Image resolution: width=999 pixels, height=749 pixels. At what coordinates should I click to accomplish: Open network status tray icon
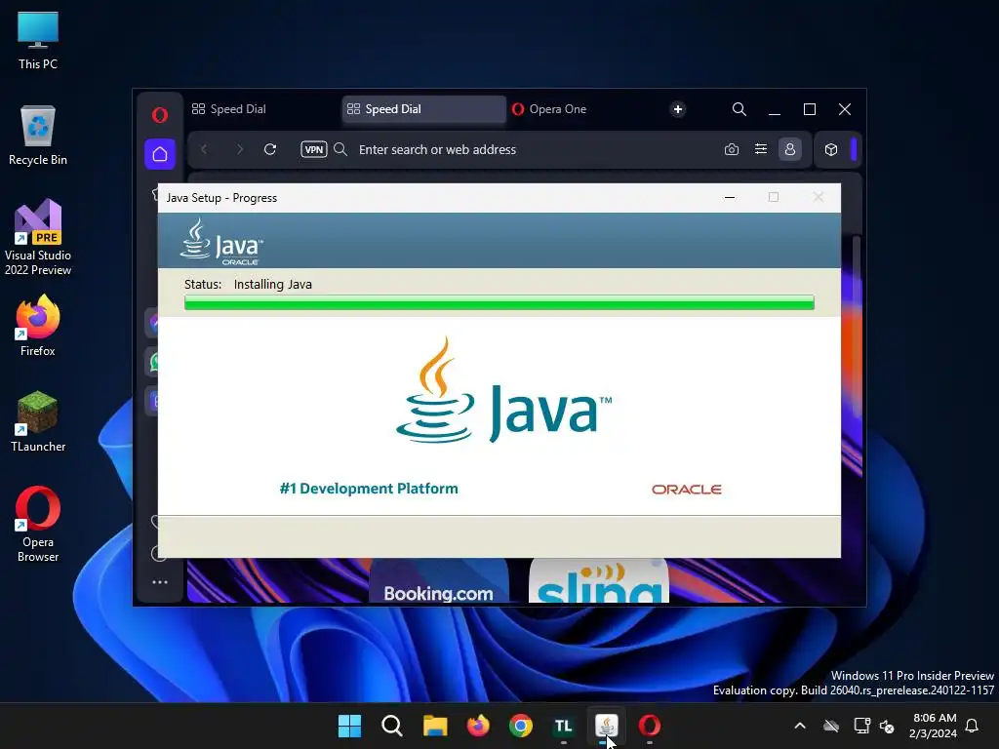861,726
